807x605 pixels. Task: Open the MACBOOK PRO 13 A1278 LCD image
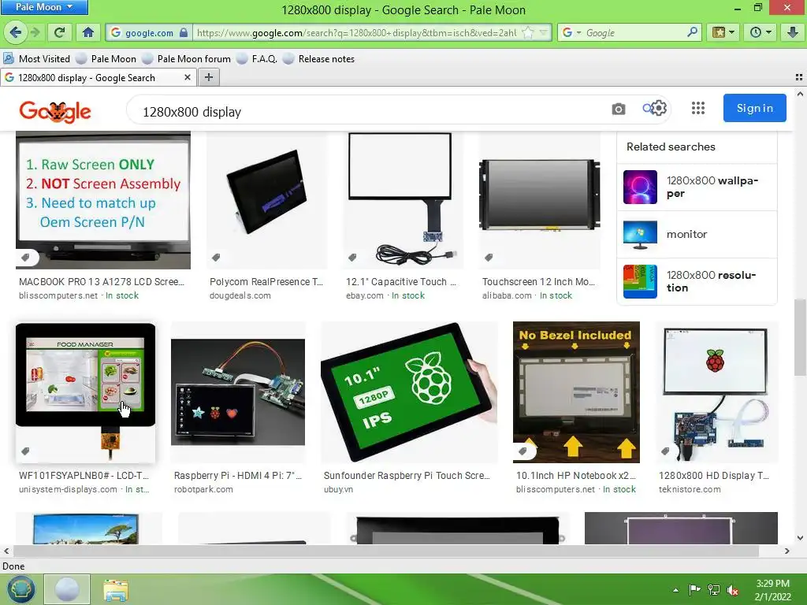(103, 199)
